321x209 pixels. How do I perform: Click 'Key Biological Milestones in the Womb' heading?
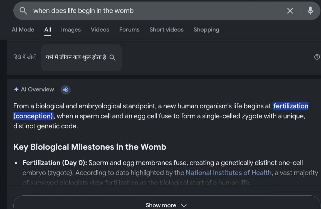(x=90, y=147)
